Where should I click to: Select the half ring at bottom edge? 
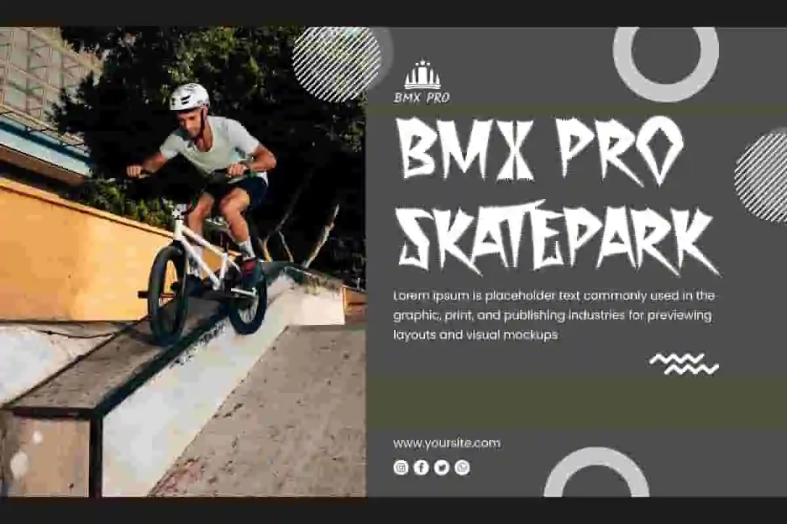[597, 472]
